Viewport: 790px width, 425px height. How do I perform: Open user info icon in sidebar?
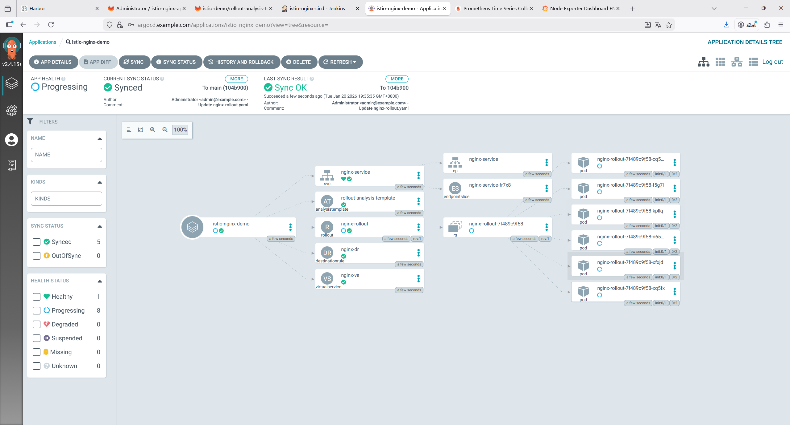coord(11,140)
